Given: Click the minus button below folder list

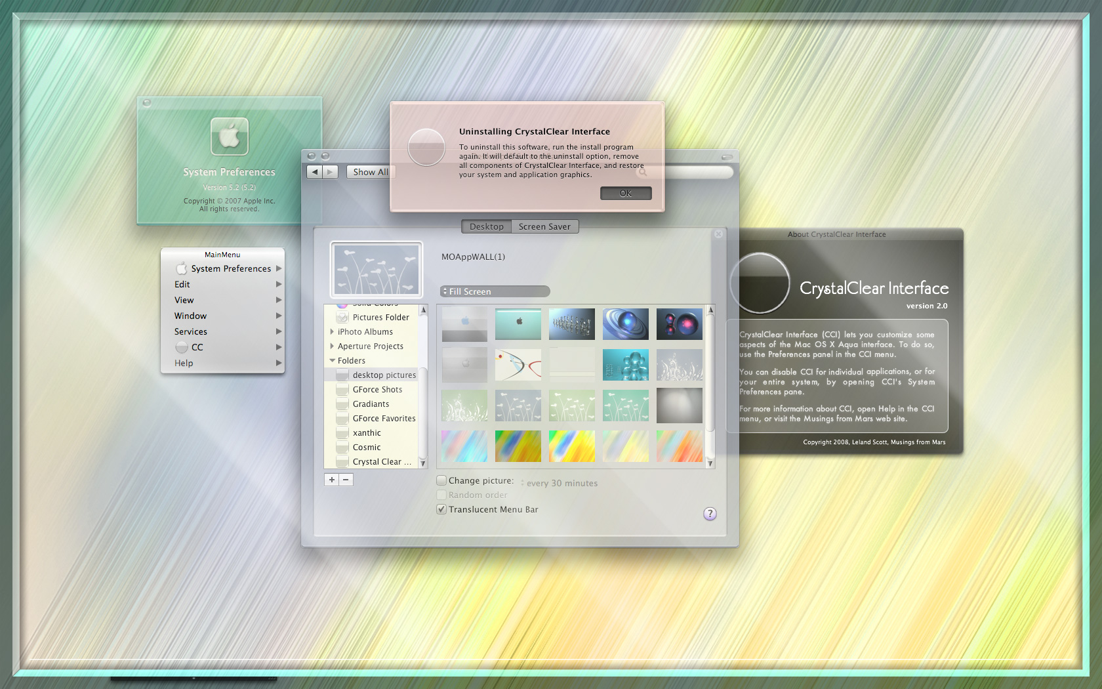Looking at the screenshot, I should point(346,480).
